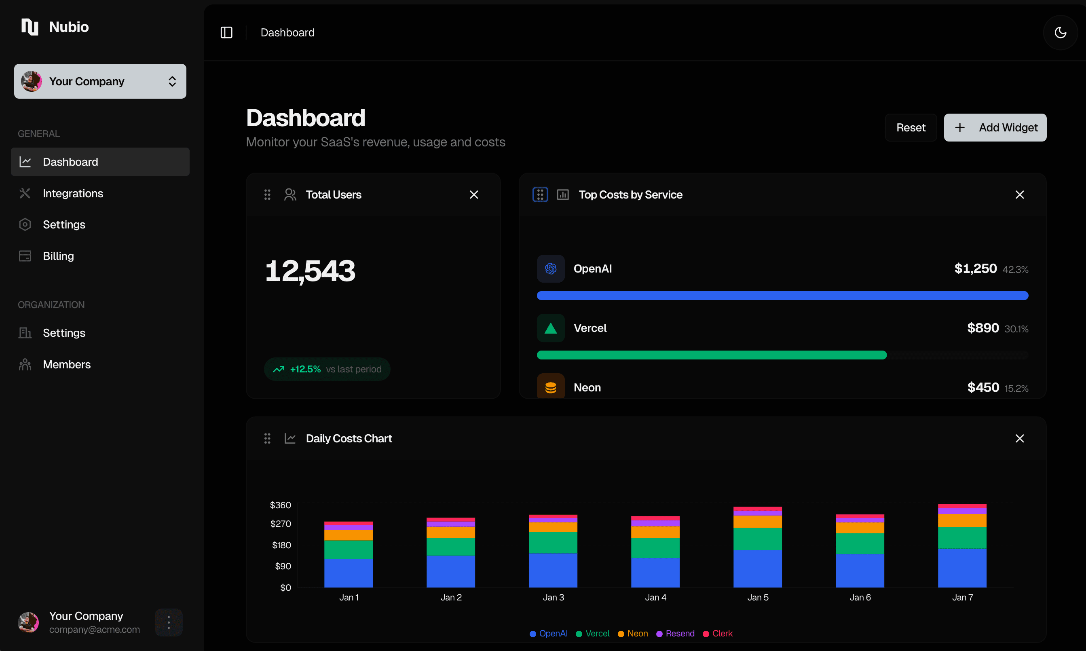
Task: Switch to dark/light mode via moon icon
Action: pyautogui.click(x=1061, y=32)
